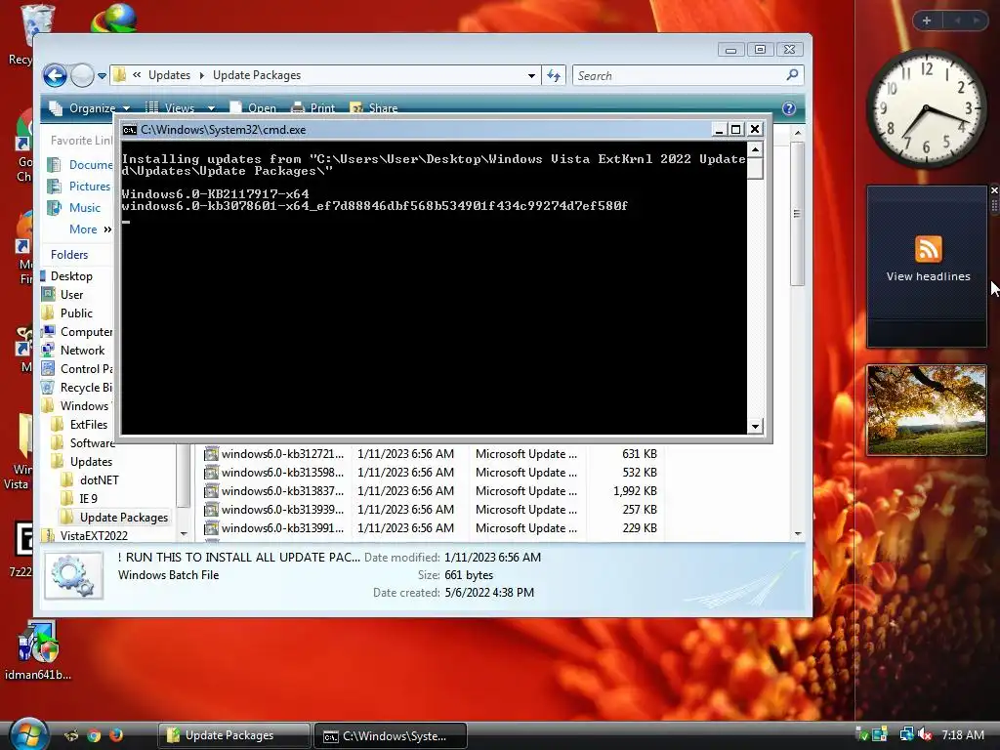Open the recent pages dropdown arrow
This screenshot has width=1000, height=750.
102,76
